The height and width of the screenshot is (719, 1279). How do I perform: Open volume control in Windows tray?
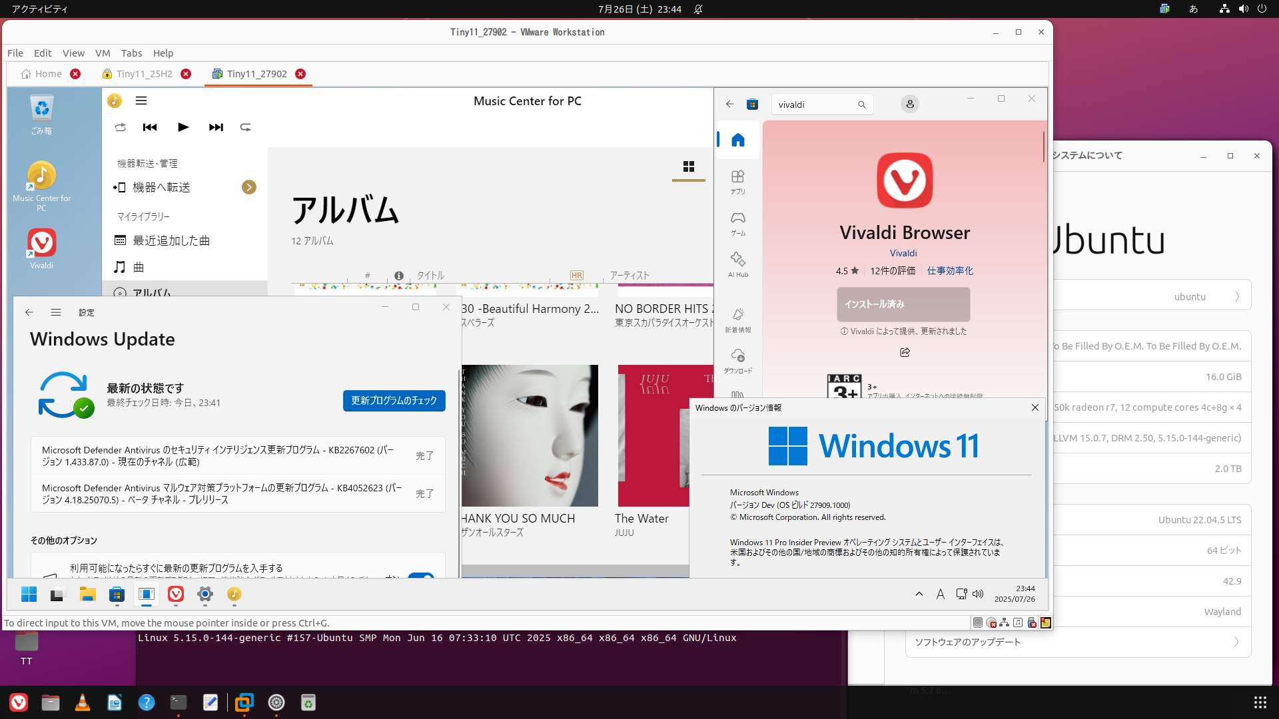[x=978, y=594]
